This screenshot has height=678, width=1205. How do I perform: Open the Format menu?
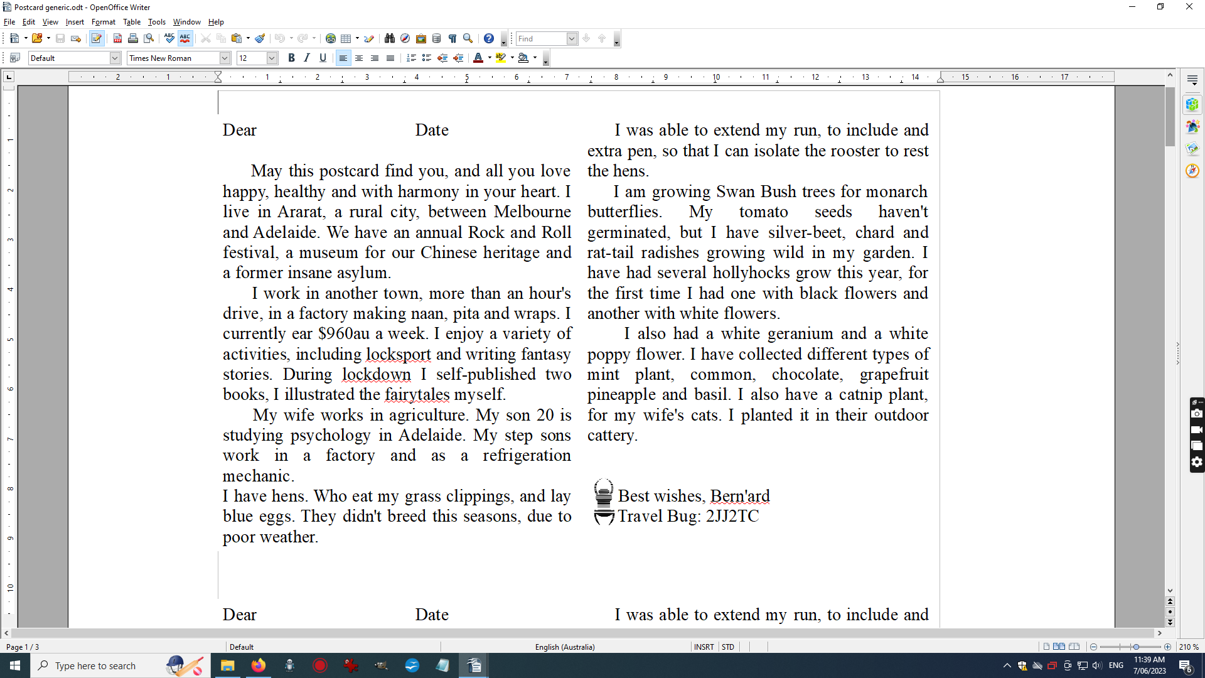click(104, 22)
